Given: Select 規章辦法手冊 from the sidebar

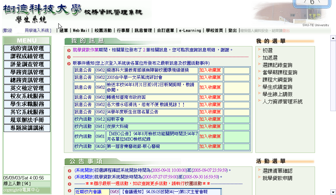Looking at the screenshot, I should pos(27,120).
